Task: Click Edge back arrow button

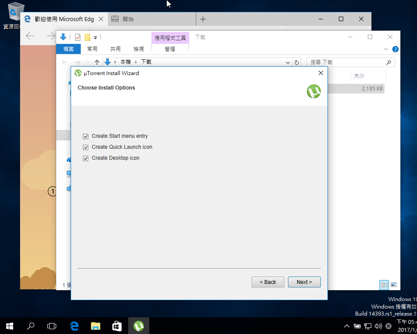Action: (30, 36)
